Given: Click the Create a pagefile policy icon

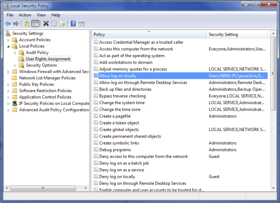Looking at the screenshot, I should coord(96,116).
